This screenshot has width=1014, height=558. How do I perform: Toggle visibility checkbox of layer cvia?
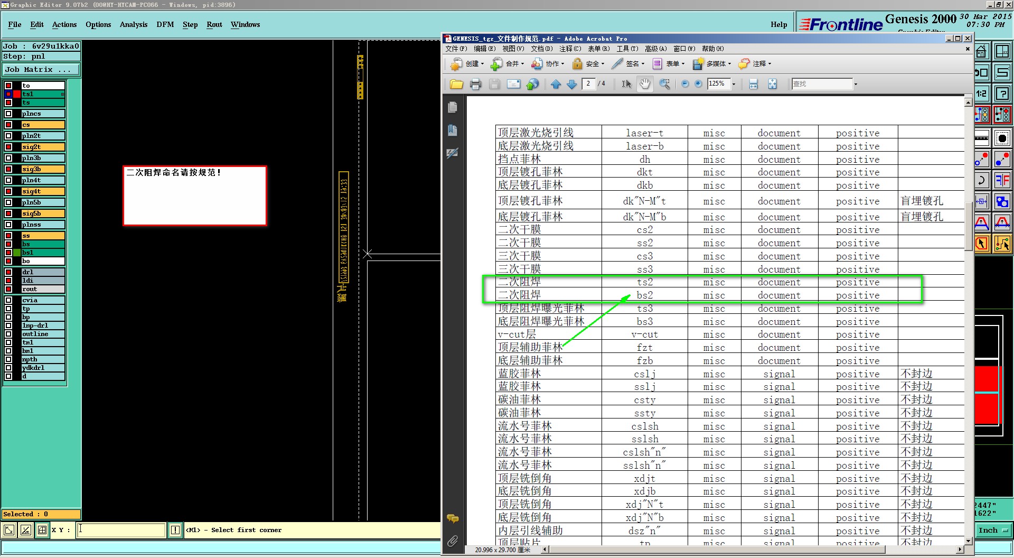pyautogui.click(x=8, y=300)
